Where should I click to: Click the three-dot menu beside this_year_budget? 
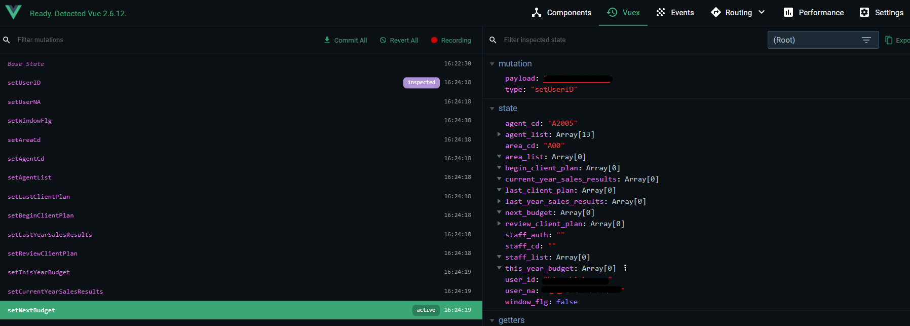(625, 268)
